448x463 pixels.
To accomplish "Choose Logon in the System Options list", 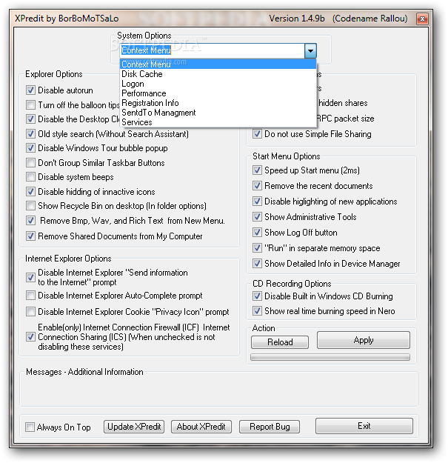I will coord(218,84).
